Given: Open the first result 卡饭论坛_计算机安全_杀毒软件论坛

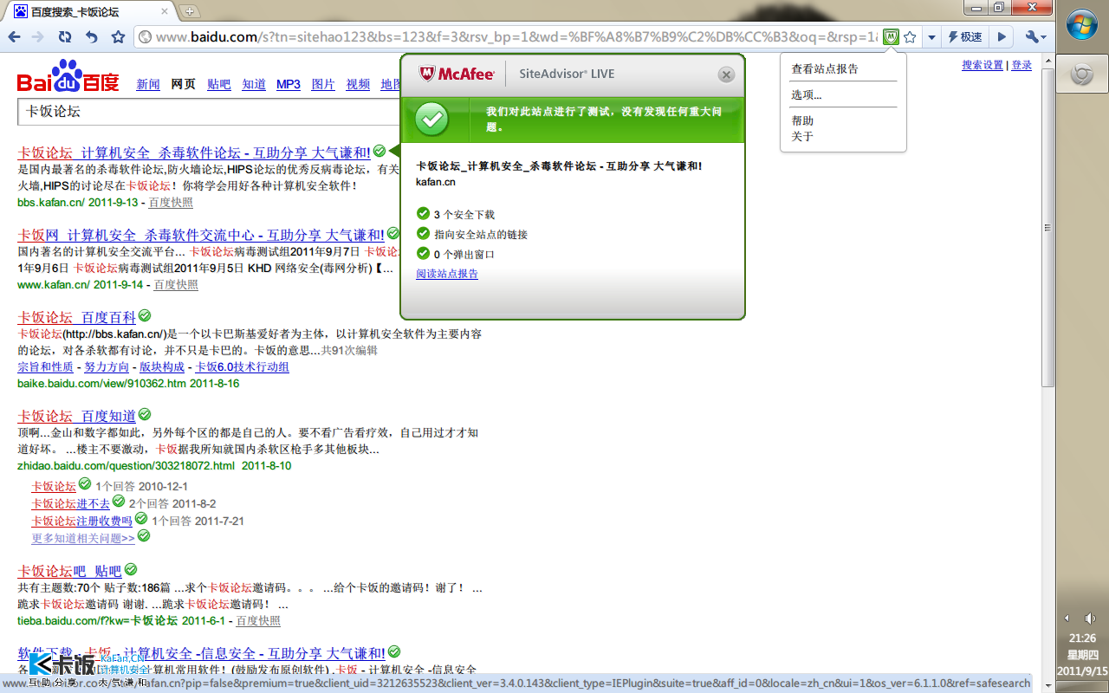Looking at the screenshot, I should click(x=194, y=152).
